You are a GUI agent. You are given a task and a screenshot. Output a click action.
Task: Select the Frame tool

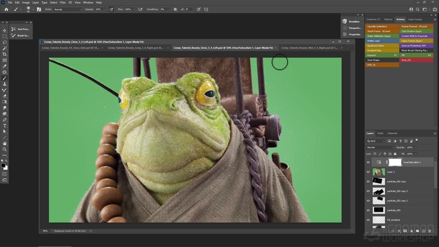click(x=4, y=60)
